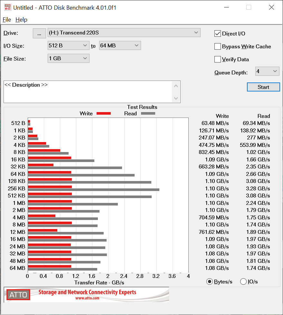The image size is (283, 315).
Task: Click the Read column header in results
Action: [x=264, y=116]
